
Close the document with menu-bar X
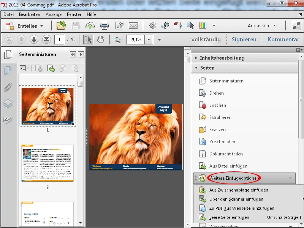click(301, 14)
